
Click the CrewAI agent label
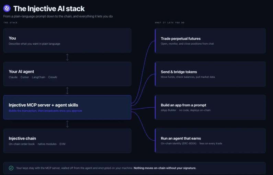point(53,77)
